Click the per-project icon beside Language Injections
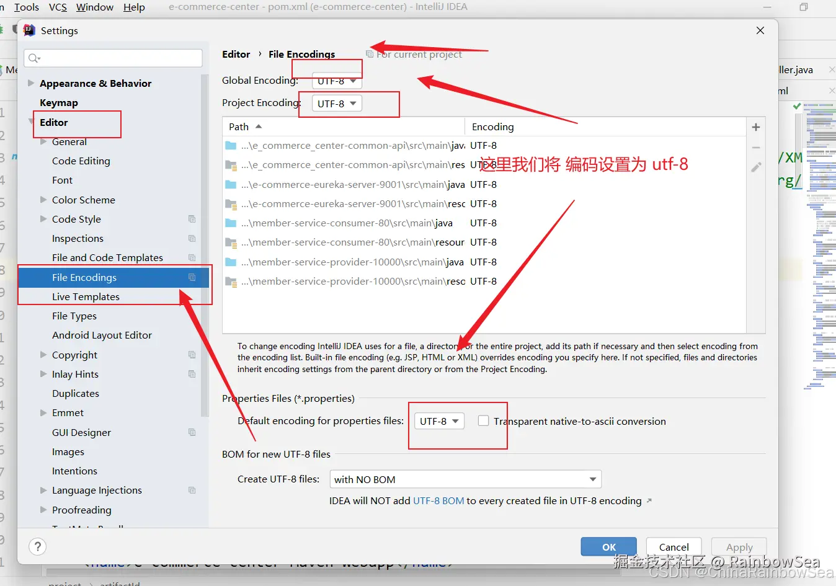 pyautogui.click(x=192, y=490)
